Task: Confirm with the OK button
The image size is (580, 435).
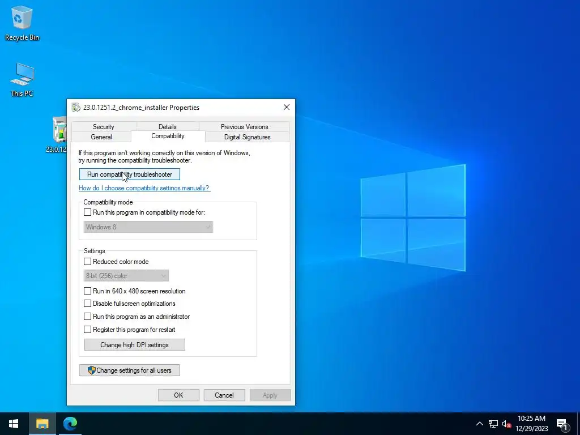Action: pos(178,395)
